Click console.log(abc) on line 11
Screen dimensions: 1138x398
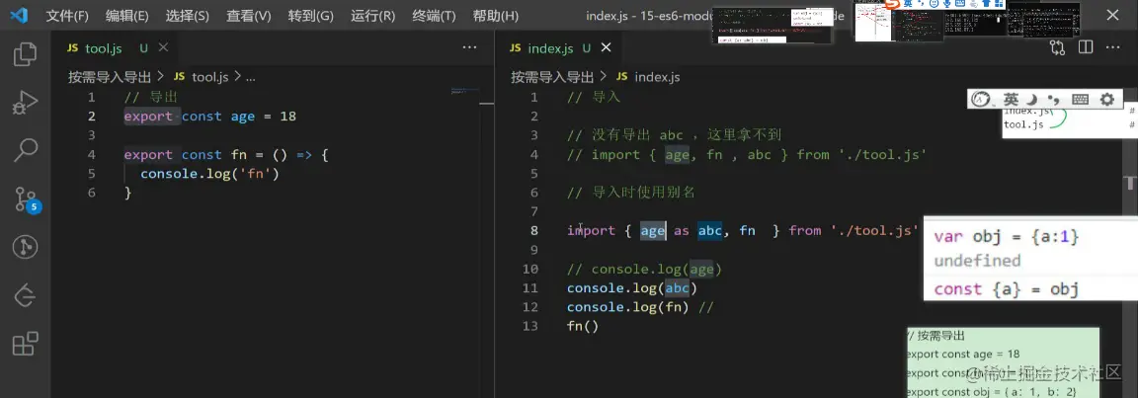point(632,287)
